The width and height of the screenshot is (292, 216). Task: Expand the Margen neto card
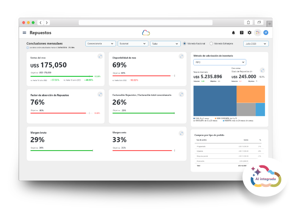tap(182, 133)
